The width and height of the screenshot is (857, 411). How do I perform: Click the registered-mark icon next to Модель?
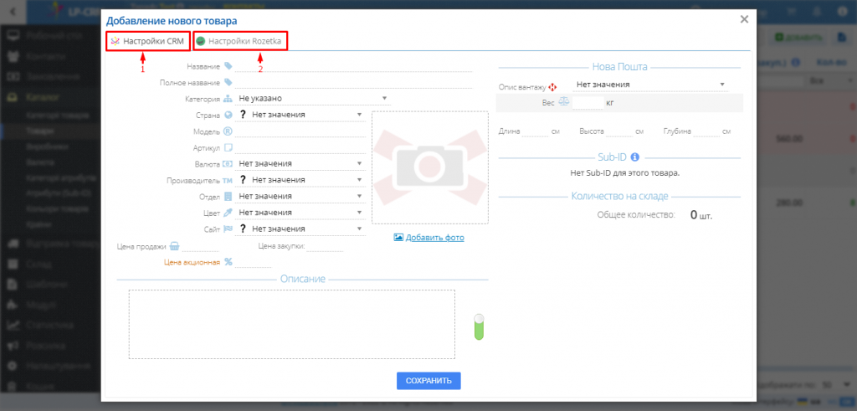click(228, 131)
